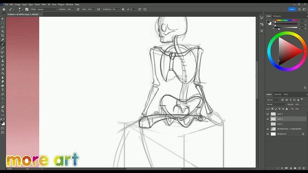The width and height of the screenshot is (308, 173).
Task: Select the Blur tool
Action: (2, 77)
